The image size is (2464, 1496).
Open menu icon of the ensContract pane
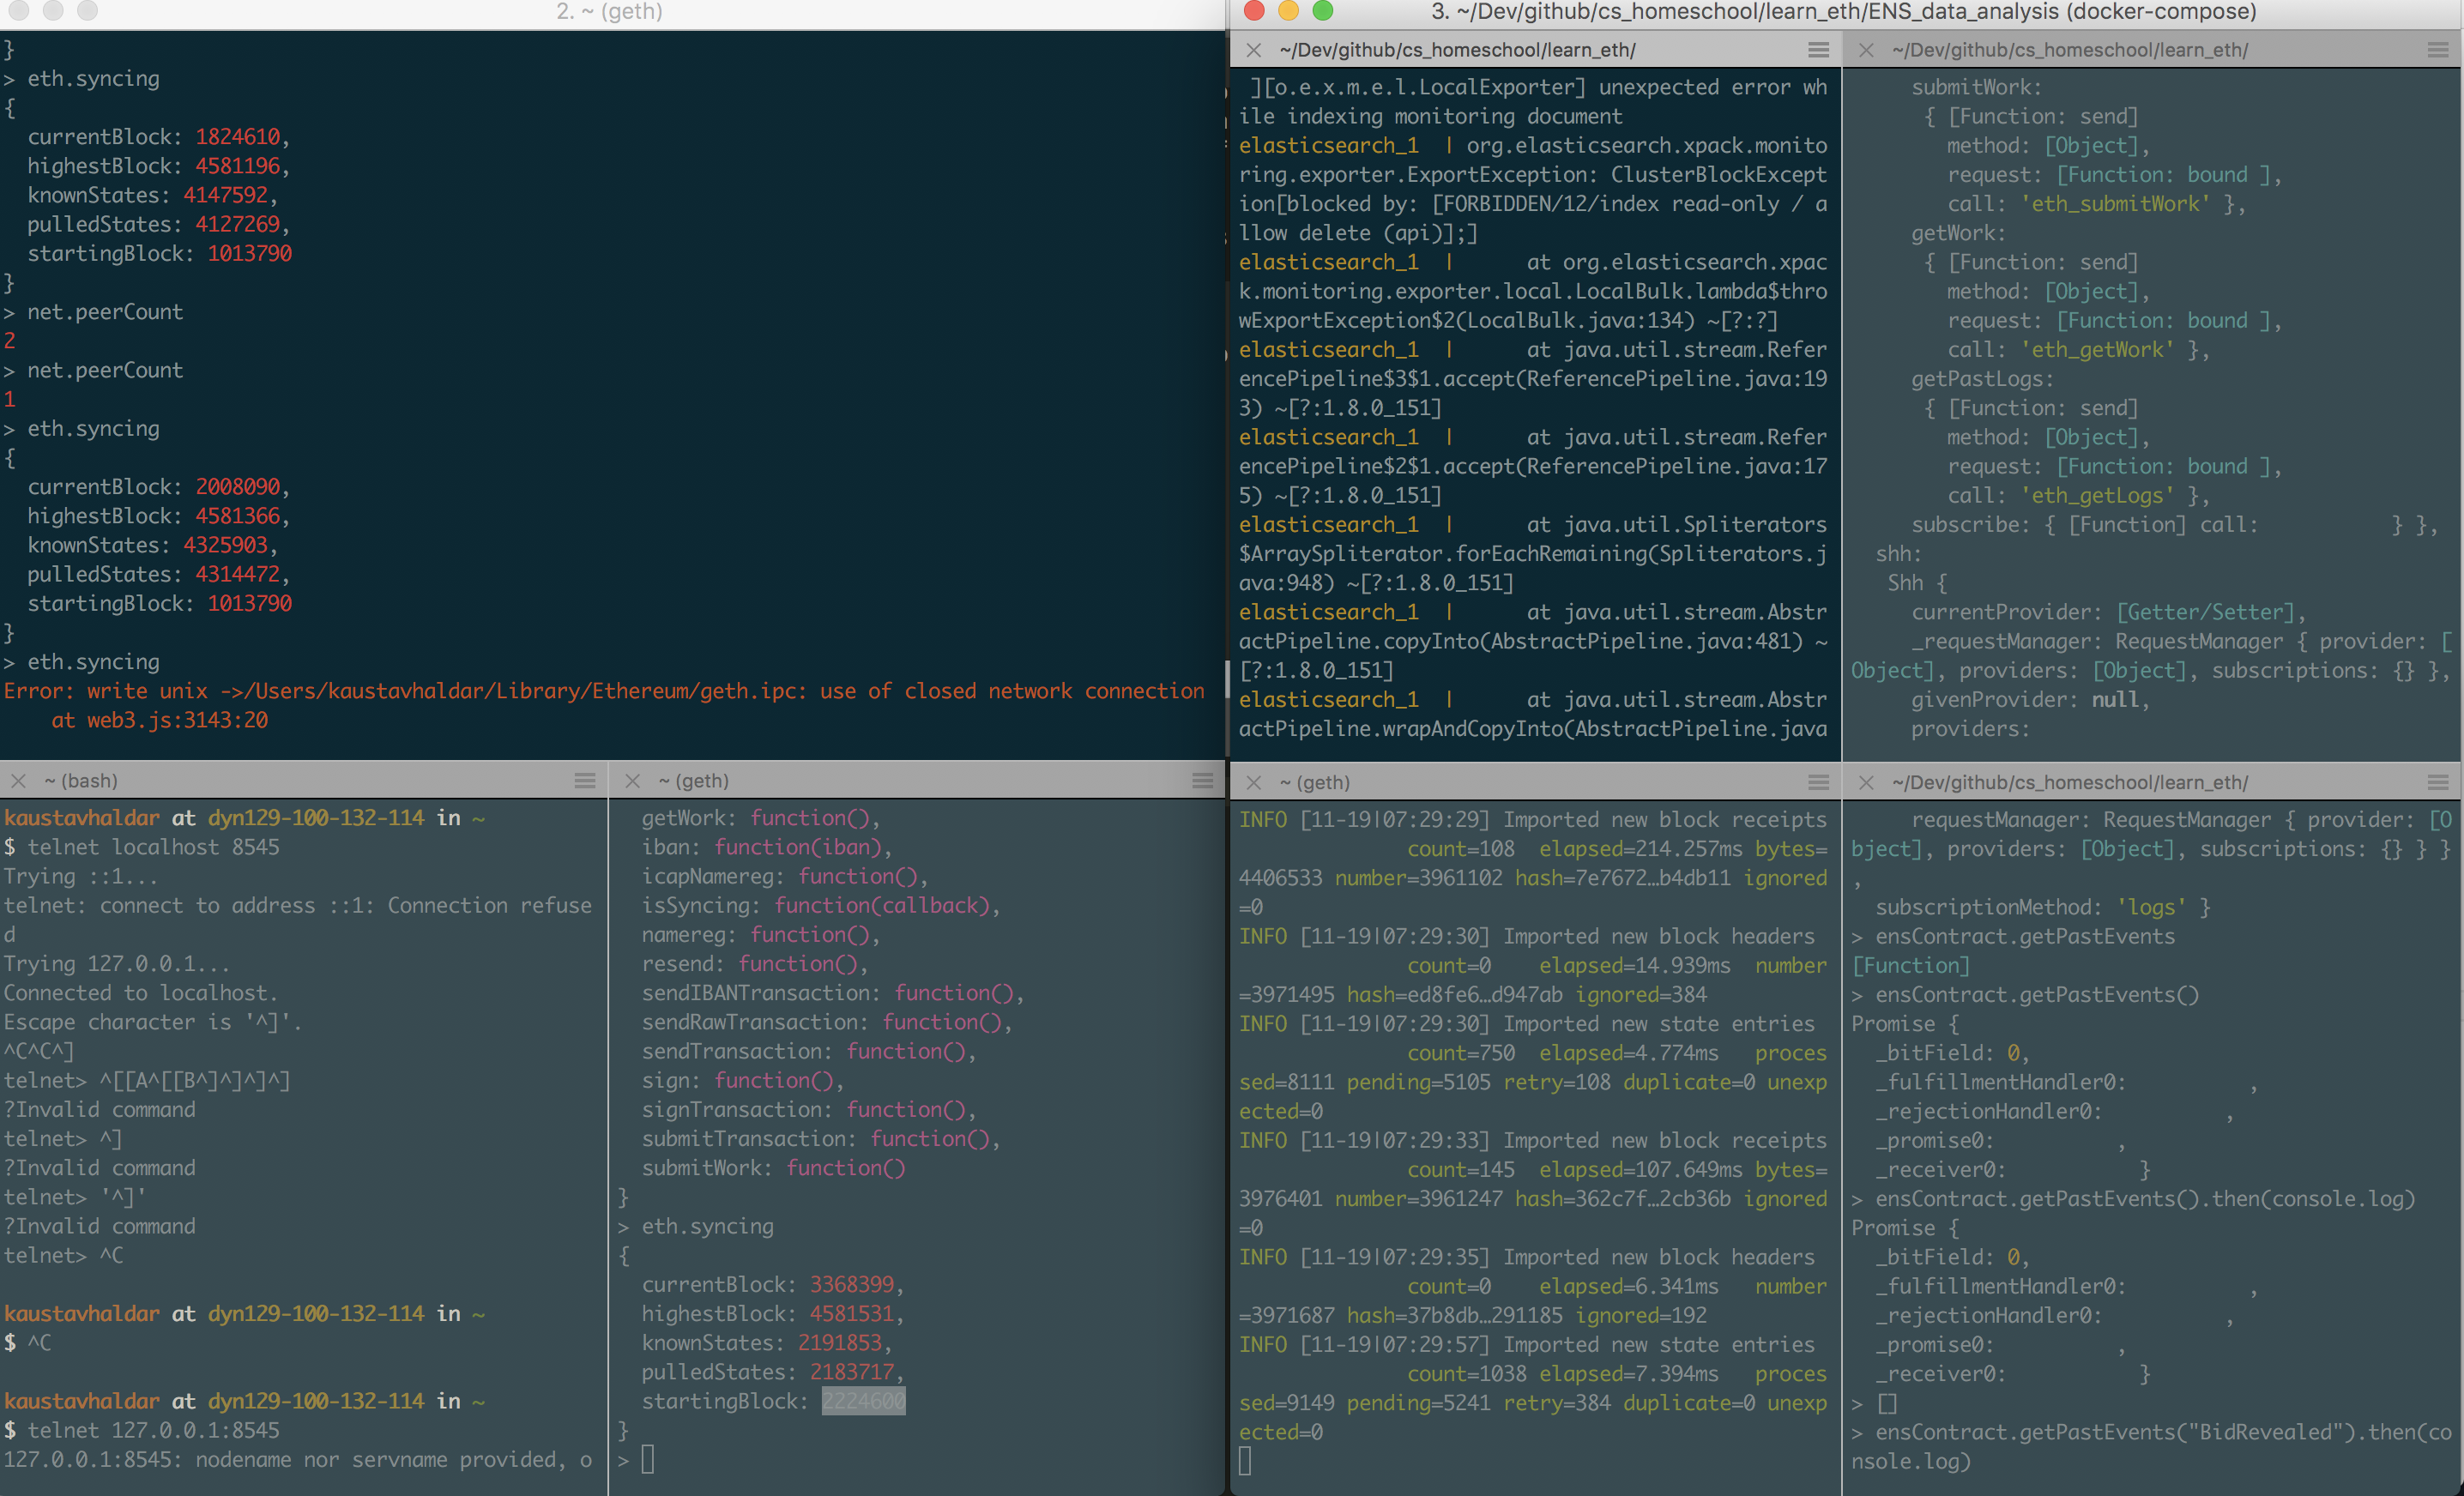(x=2438, y=783)
